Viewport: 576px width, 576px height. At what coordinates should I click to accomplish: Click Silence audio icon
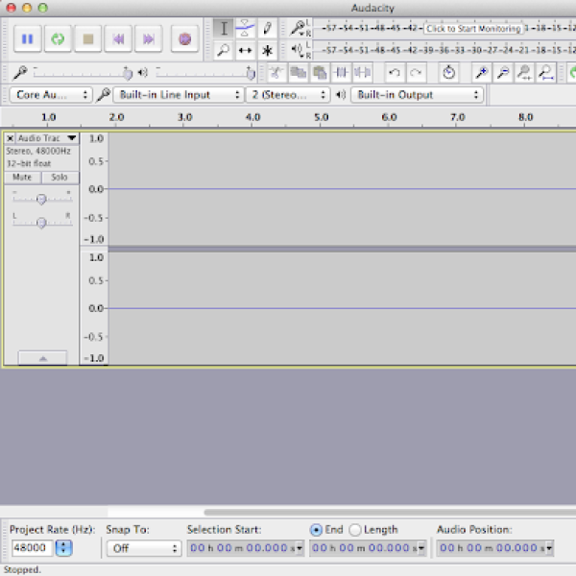click(363, 73)
